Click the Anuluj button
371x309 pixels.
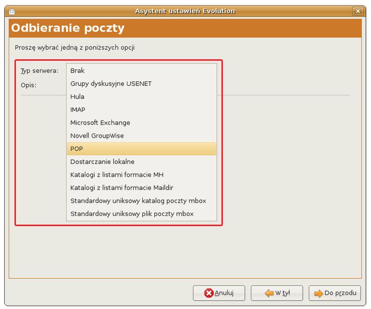tap(219, 293)
